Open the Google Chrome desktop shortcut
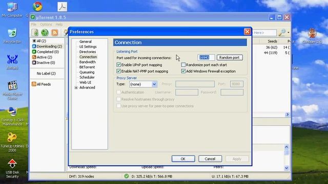This screenshot has height=184, width=328. 37,7
